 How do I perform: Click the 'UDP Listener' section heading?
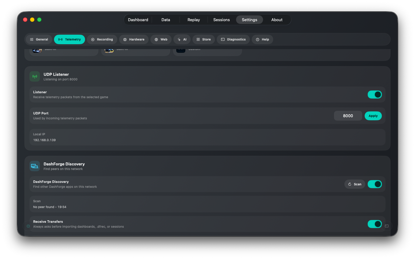56,74
